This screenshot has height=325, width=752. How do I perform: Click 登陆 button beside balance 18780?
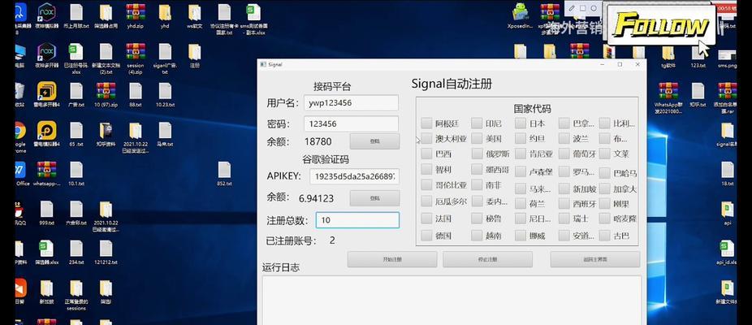click(x=374, y=141)
